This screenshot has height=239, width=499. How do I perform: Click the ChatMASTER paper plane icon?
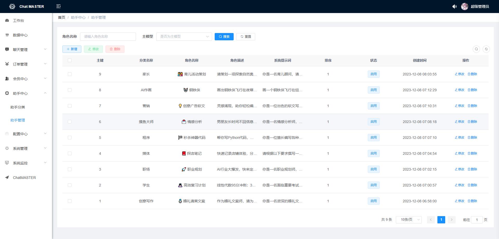point(7,177)
